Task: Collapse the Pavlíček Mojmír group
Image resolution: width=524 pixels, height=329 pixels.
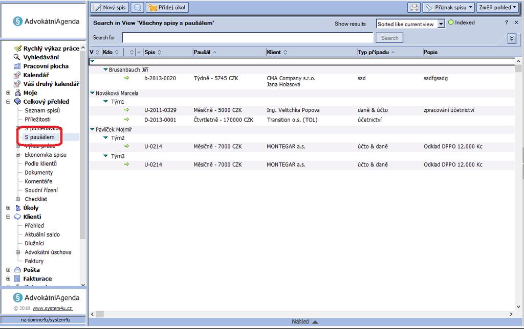Action: [92, 129]
